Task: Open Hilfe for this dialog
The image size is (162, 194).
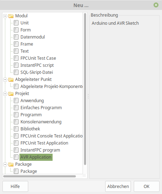Action: tap(15, 186)
